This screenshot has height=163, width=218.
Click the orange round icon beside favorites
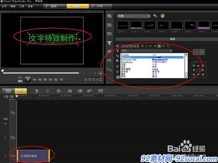tap(163, 16)
